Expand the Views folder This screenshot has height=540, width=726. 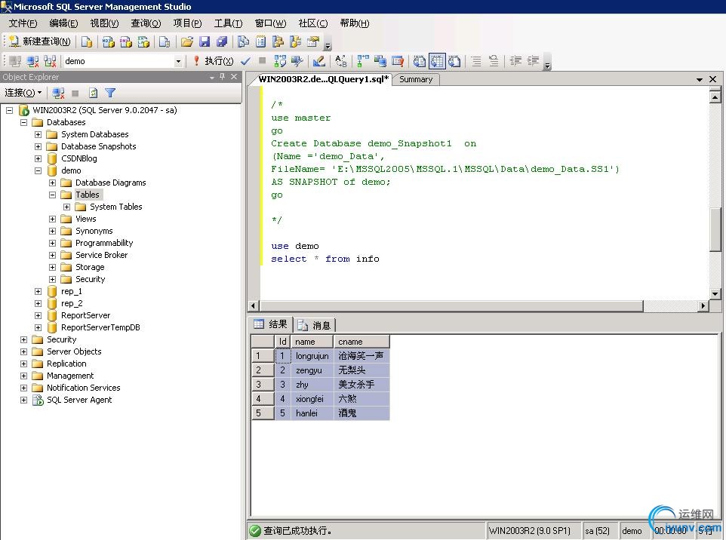pos(52,219)
